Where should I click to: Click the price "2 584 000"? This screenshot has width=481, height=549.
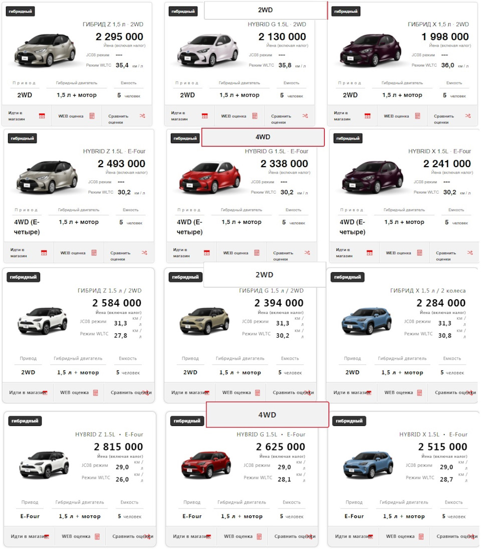117,303
